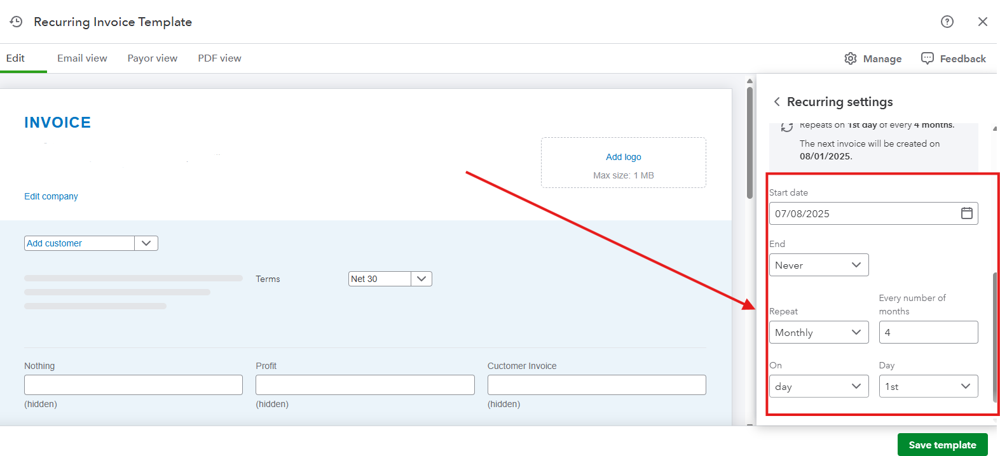This screenshot has width=1000, height=456.
Task: Go back using Recurring settings chevron
Action: (777, 102)
